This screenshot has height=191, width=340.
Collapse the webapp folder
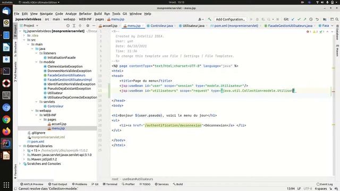click(32, 111)
